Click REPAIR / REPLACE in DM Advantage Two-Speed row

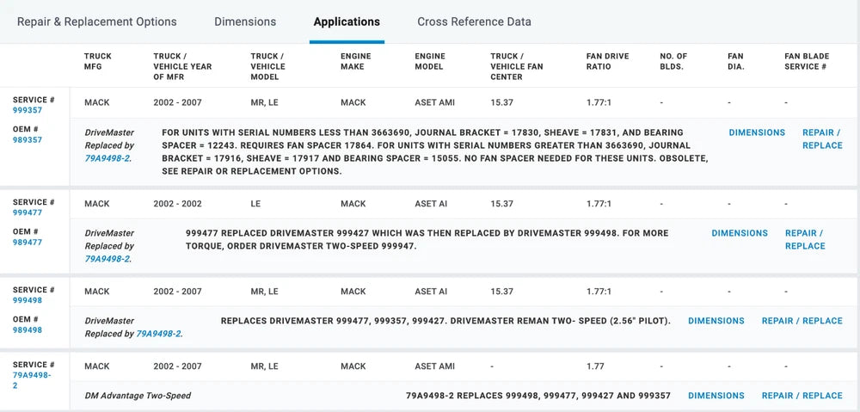point(802,396)
